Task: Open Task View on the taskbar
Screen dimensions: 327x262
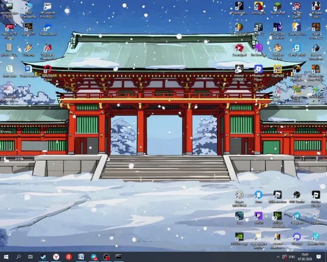Action: click(x=31, y=257)
